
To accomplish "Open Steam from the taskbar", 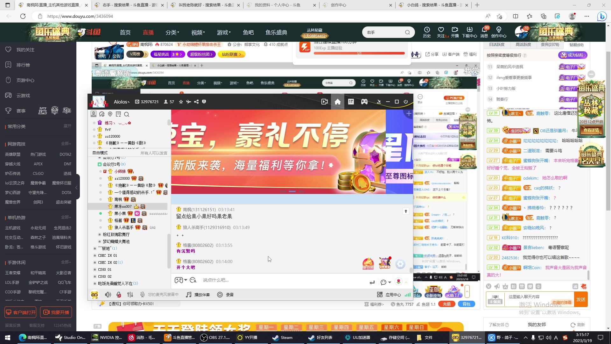I will click(x=282, y=338).
